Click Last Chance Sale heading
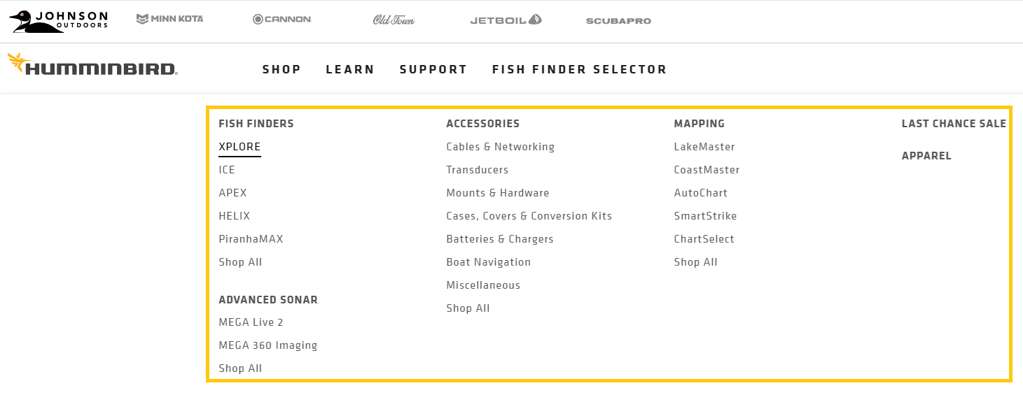The image size is (1023, 395). pyautogui.click(x=954, y=124)
